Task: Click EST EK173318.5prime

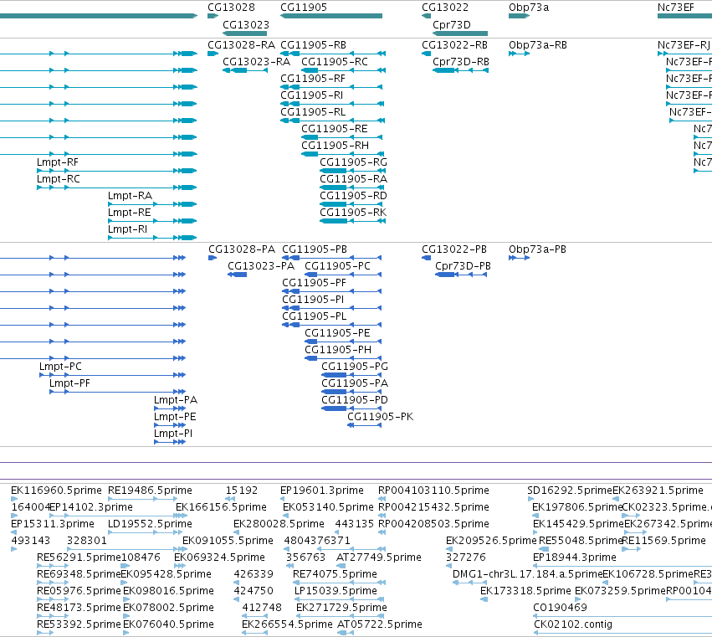Action: tap(525, 592)
